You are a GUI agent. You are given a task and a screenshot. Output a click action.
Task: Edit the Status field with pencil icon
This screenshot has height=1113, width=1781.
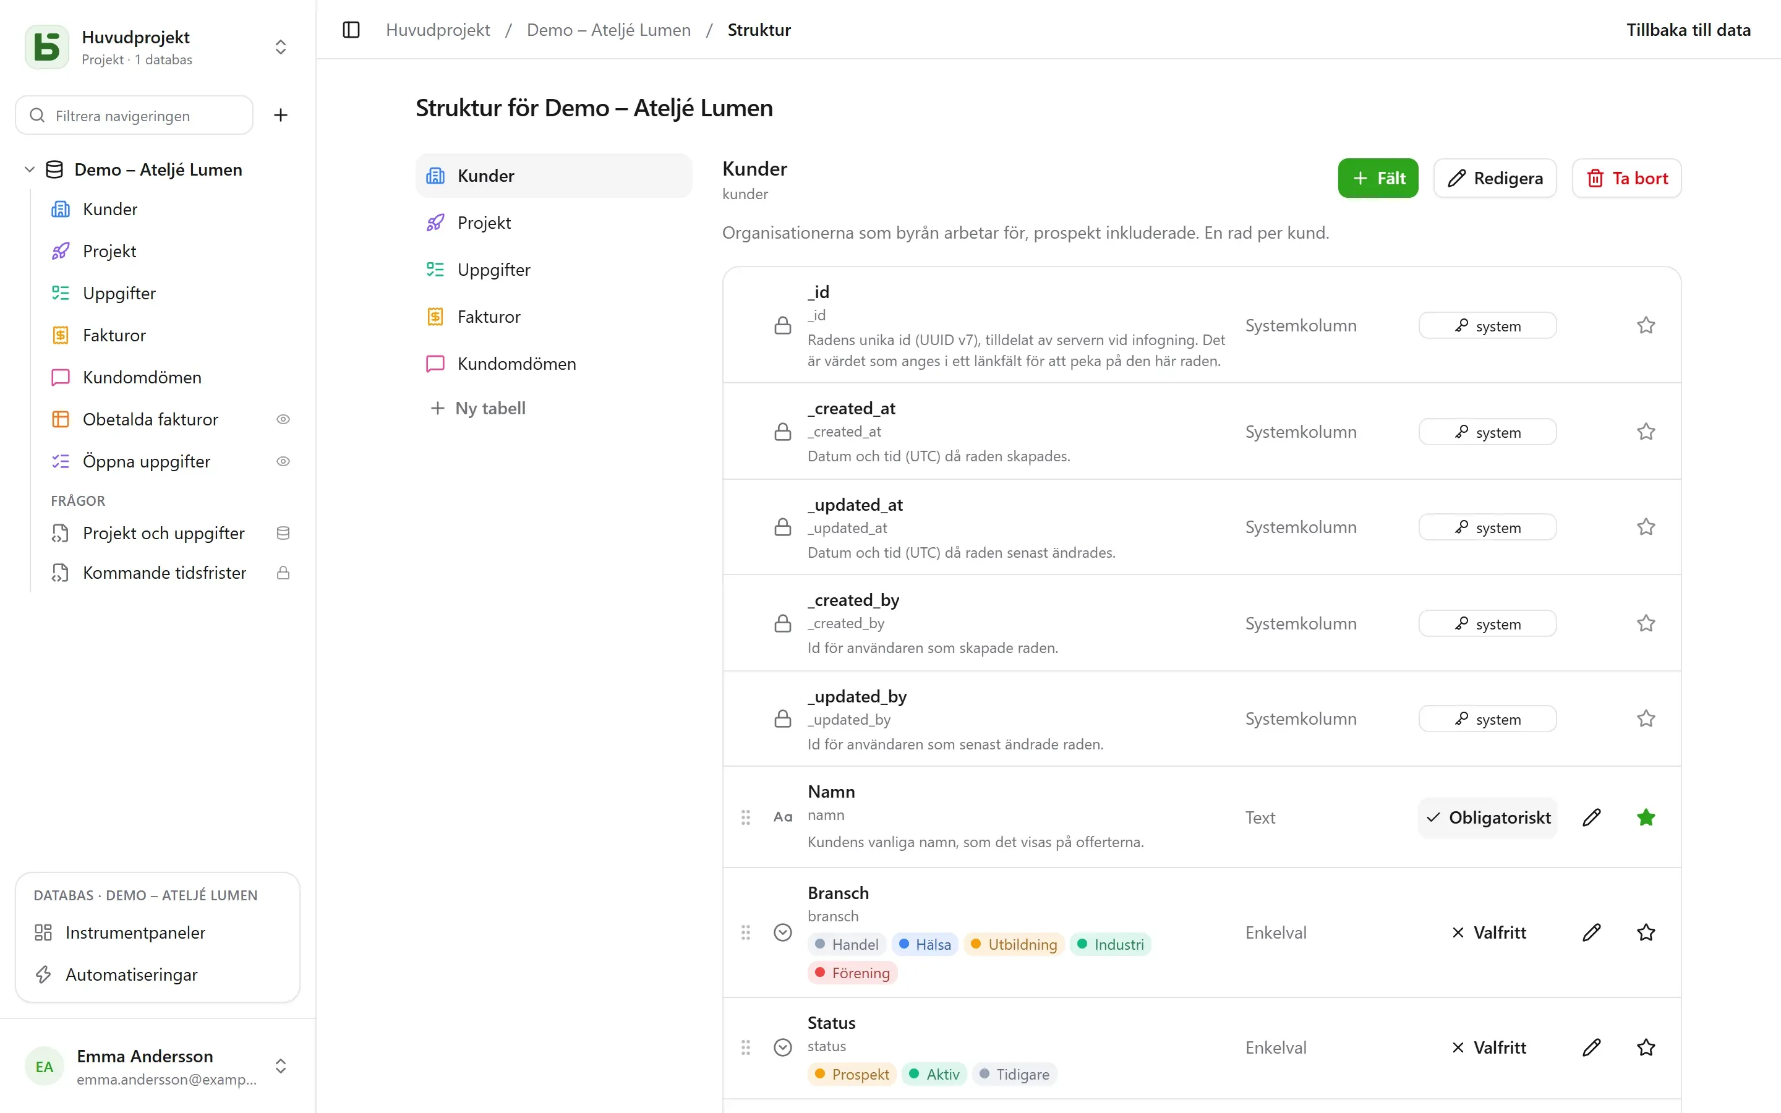[1591, 1047]
